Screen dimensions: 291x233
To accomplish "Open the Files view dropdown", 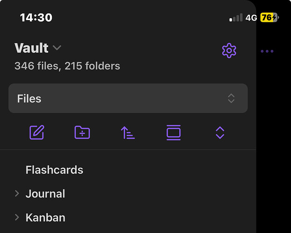I will [x=128, y=98].
